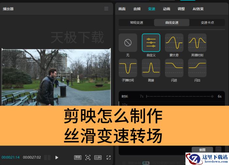229x165 pixels.
Task: Click the current timecode 00:00:21:14
Action: point(10,157)
